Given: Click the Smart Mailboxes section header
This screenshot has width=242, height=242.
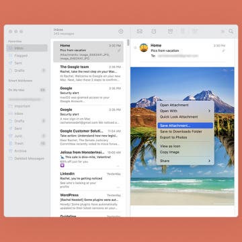Looking at the screenshot, I should coord(20,81).
